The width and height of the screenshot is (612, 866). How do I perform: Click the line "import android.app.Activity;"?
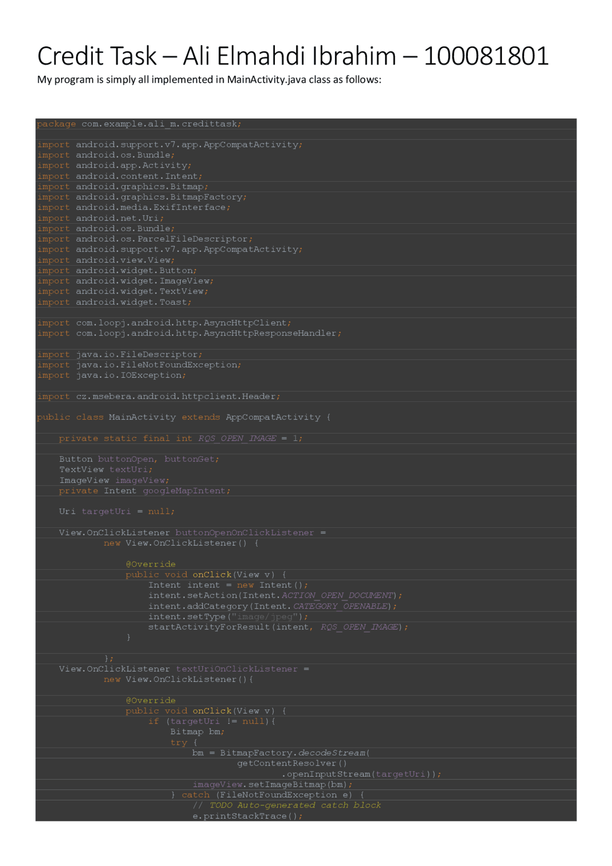[114, 165]
